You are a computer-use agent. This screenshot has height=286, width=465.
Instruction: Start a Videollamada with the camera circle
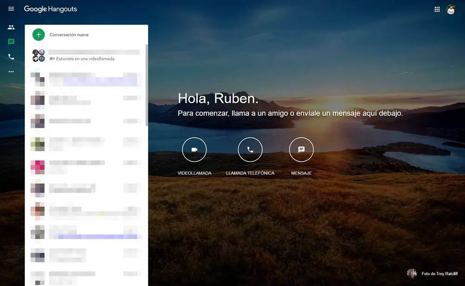point(194,150)
